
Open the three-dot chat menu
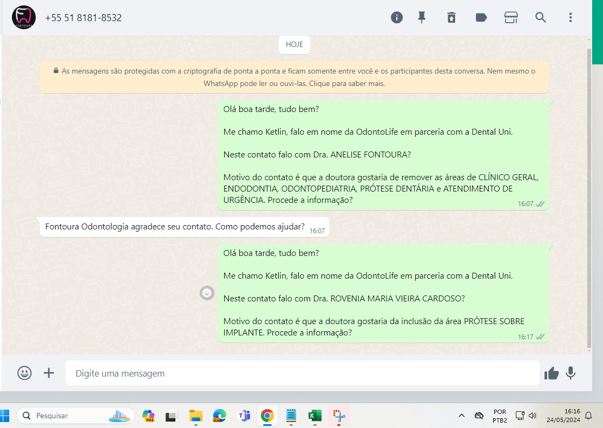pos(571,17)
